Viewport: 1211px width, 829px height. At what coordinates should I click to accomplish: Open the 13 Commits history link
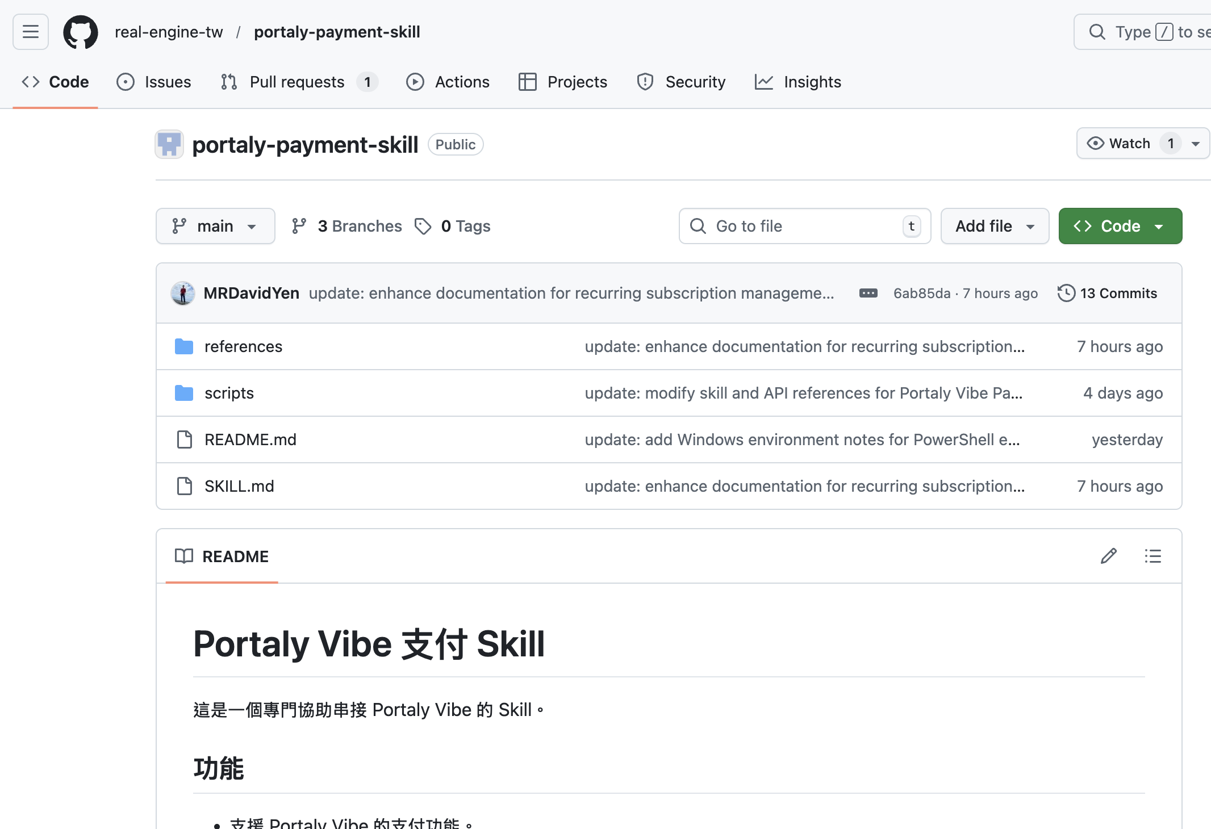(1118, 293)
